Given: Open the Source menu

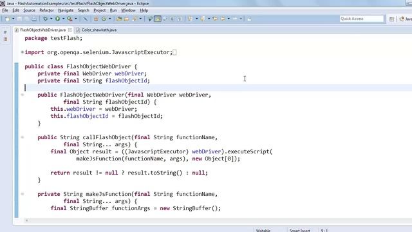Looking at the screenshot, I should [29, 10].
